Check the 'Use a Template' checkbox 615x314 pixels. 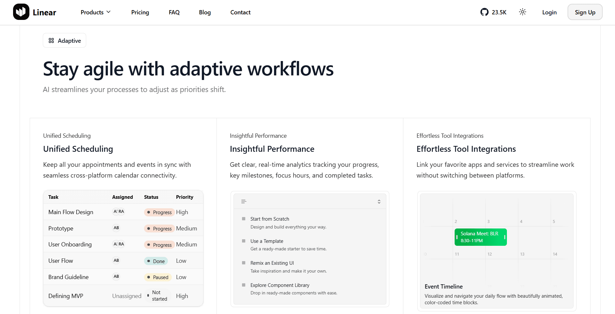pos(243,241)
